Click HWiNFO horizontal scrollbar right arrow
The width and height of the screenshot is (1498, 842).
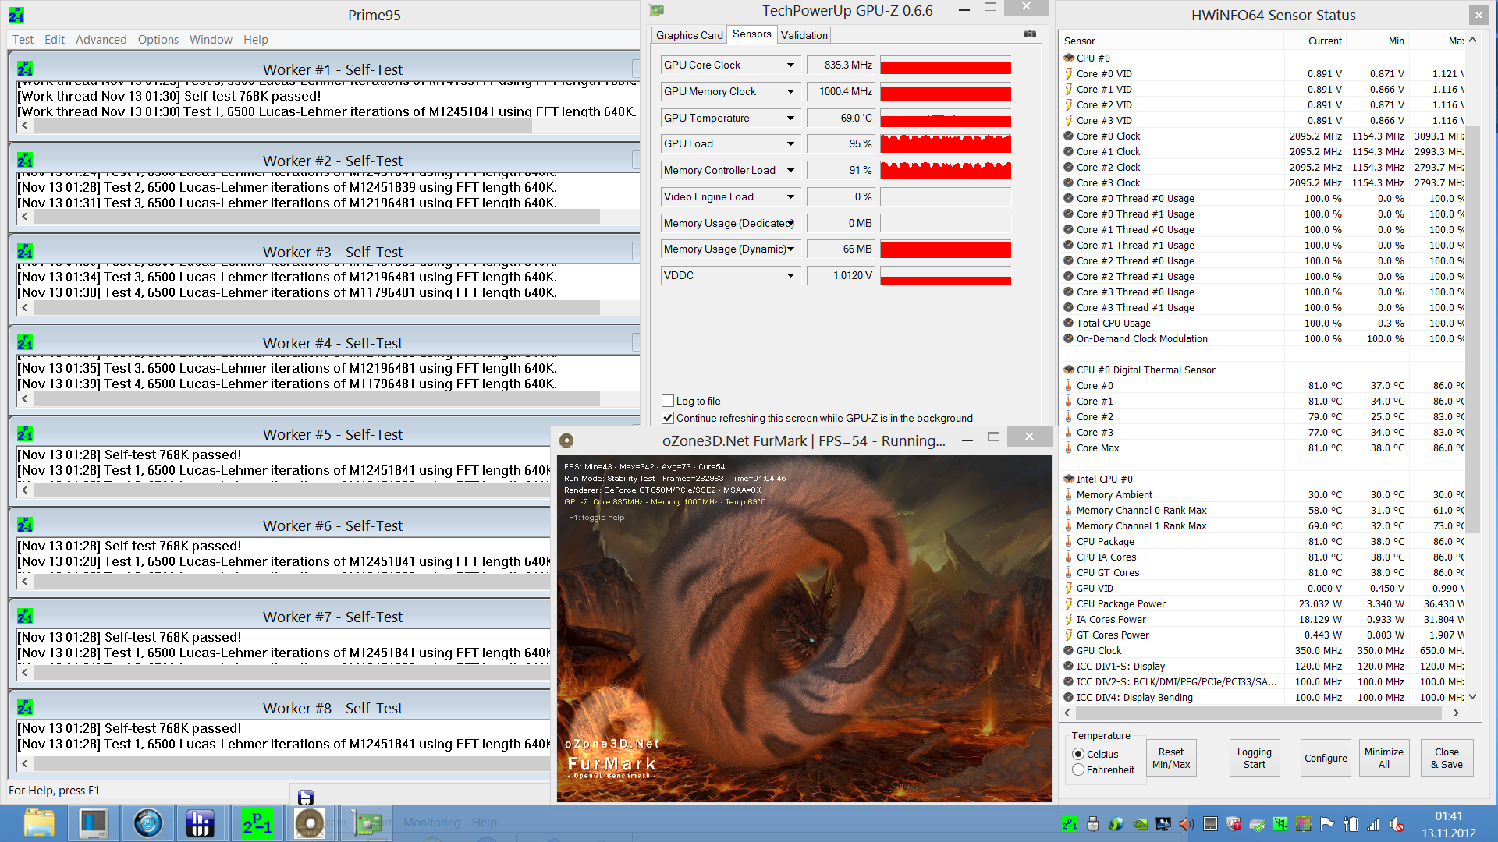1456,713
